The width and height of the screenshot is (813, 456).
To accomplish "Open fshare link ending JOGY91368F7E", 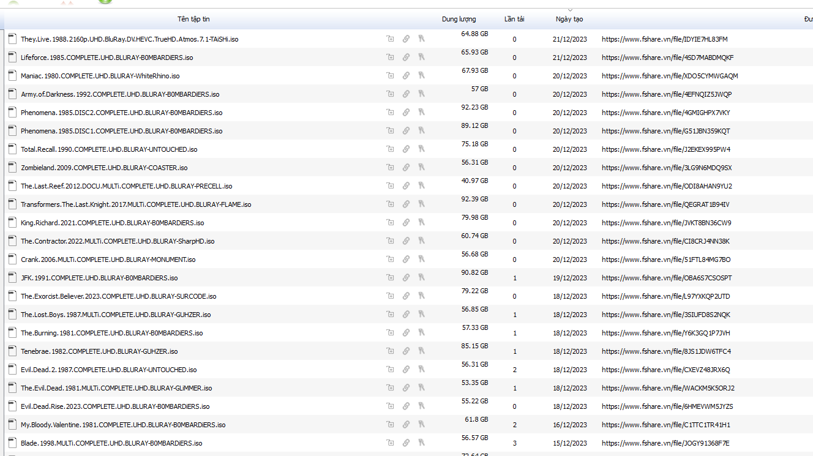I will coord(665,443).
